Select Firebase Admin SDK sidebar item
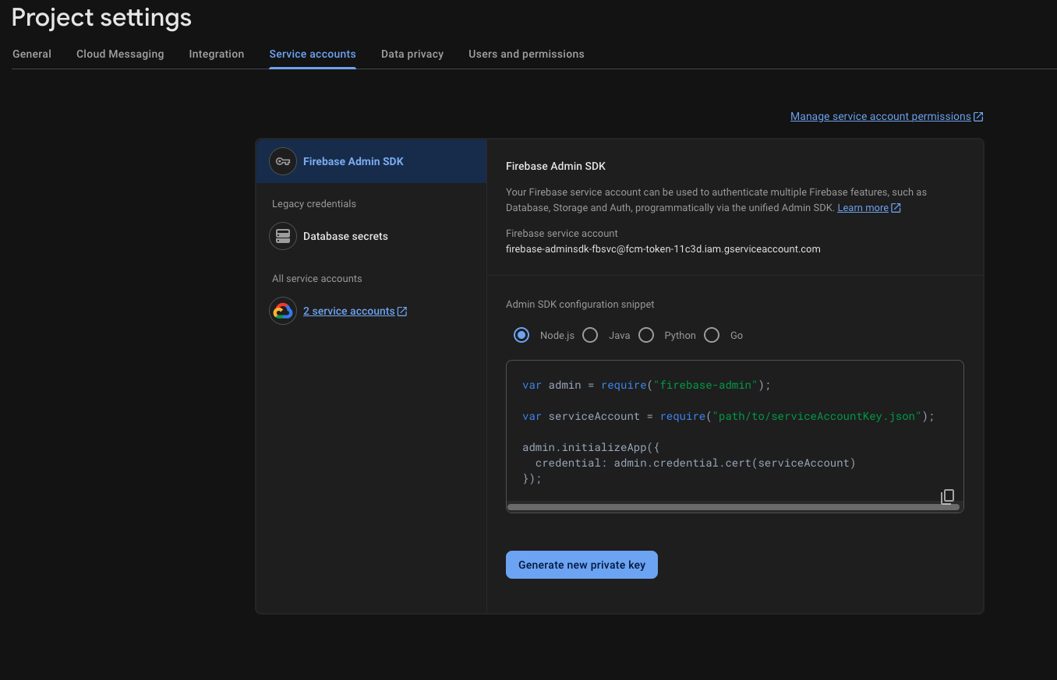Viewport: 1057px width, 680px height. [x=371, y=161]
